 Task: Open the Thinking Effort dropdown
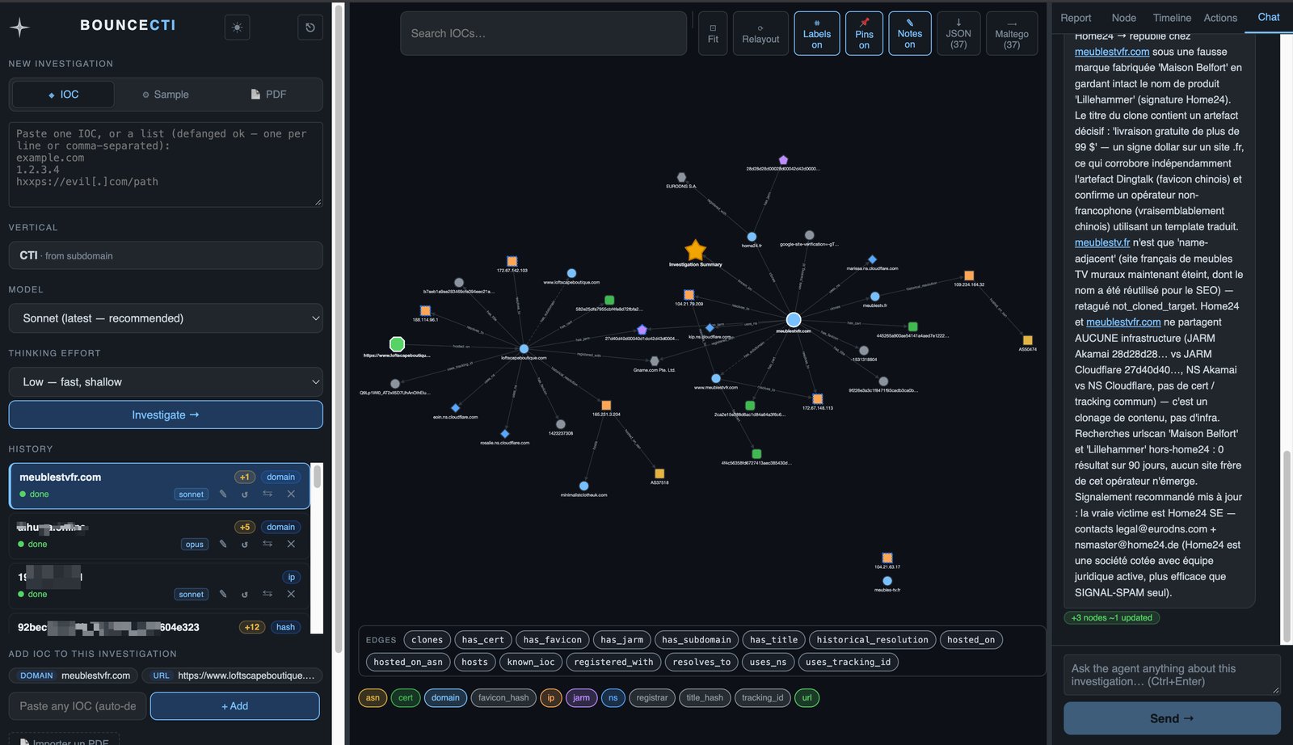pyautogui.click(x=166, y=382)
